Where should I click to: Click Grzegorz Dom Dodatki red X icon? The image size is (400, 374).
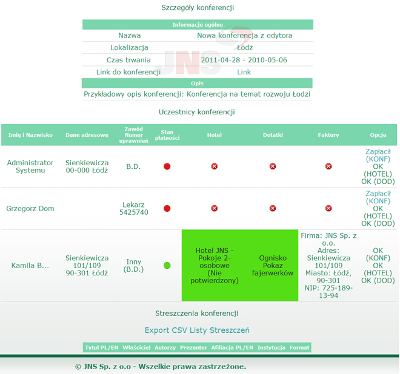point(273,208)
